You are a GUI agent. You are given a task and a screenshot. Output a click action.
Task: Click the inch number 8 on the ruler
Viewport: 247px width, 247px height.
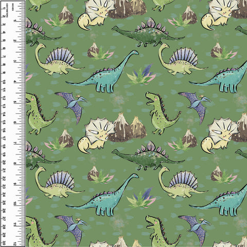tap(15, 163)
